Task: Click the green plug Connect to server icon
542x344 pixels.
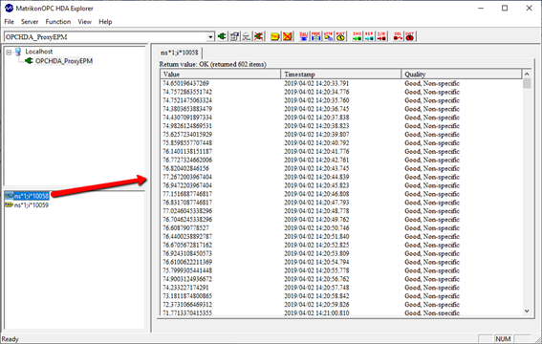Action: (223, 36)
